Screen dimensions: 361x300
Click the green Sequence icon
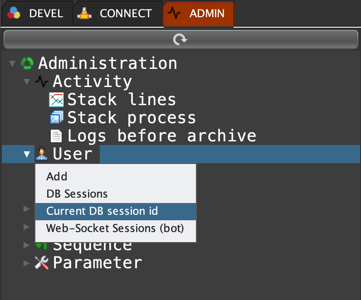pos(42,245)
